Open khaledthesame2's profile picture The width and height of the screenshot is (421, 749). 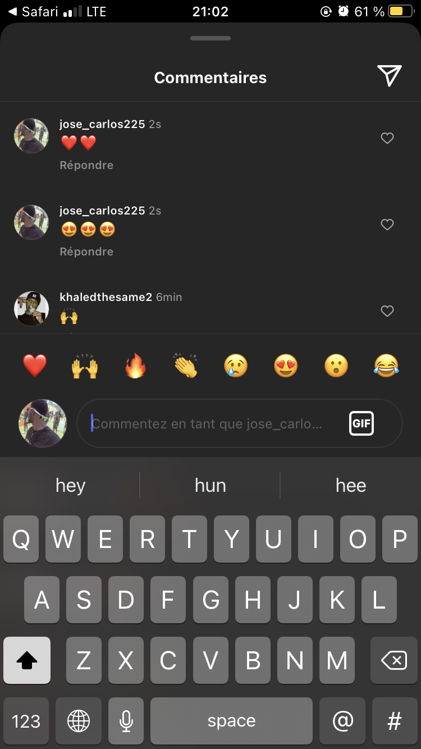coord(31,309)
